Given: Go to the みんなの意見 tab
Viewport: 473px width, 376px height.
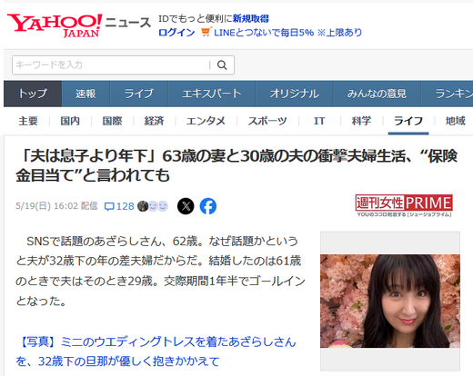Looking at the screenshot, I should [x=377, y=94].
